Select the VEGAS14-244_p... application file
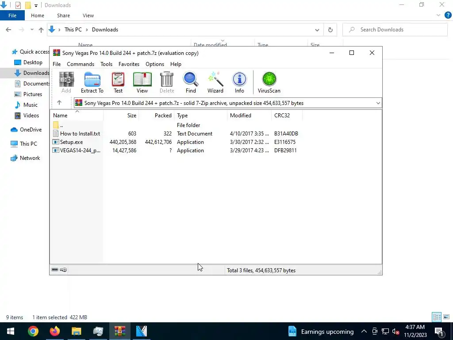The width and height of the screenshot is (453, 340). 77,151
